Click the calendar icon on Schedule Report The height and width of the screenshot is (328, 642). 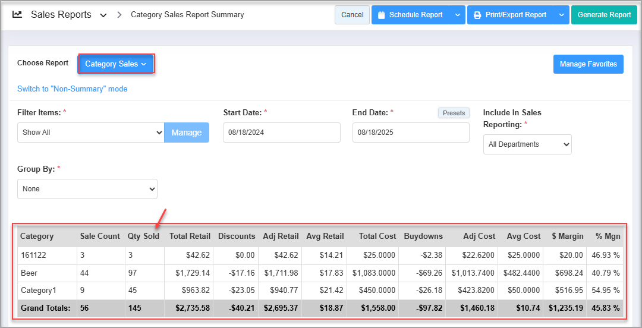pyautogui.click(x=382, y=15)
